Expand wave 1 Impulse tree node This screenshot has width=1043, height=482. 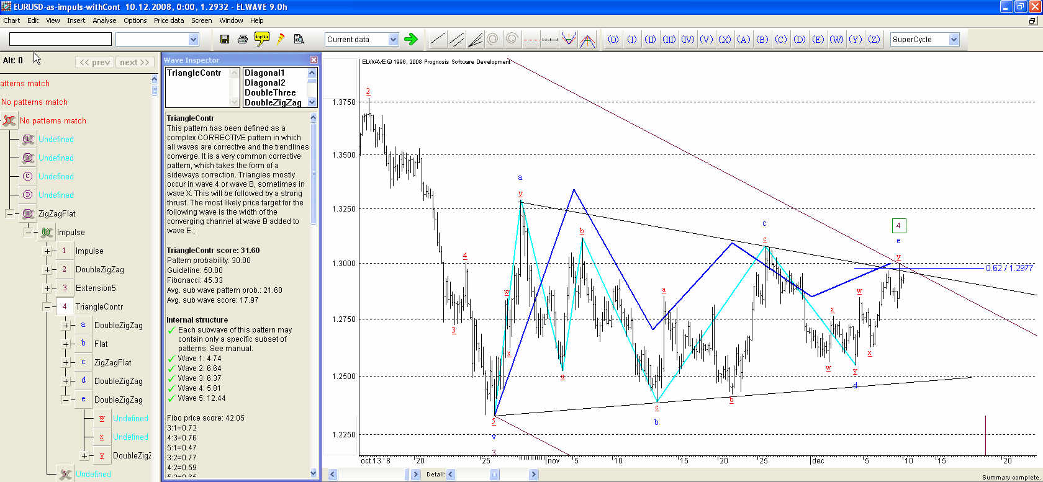[x=47, y=251]
